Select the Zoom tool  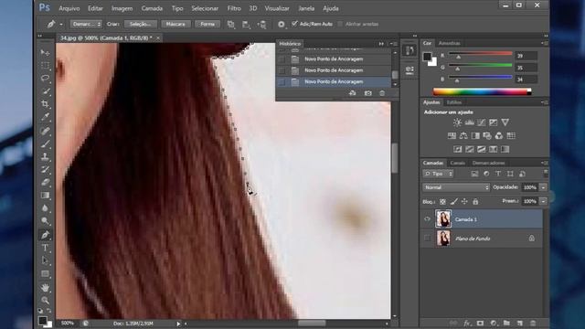tap(45, 300)
